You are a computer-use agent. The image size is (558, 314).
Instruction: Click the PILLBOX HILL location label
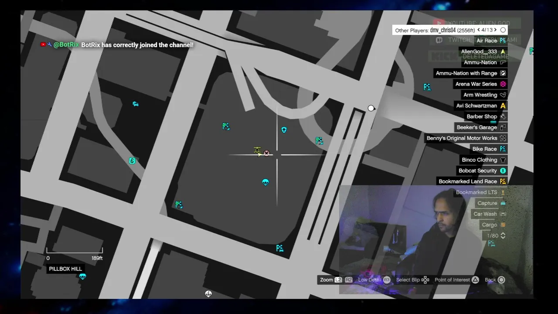(x=65, y=269)
